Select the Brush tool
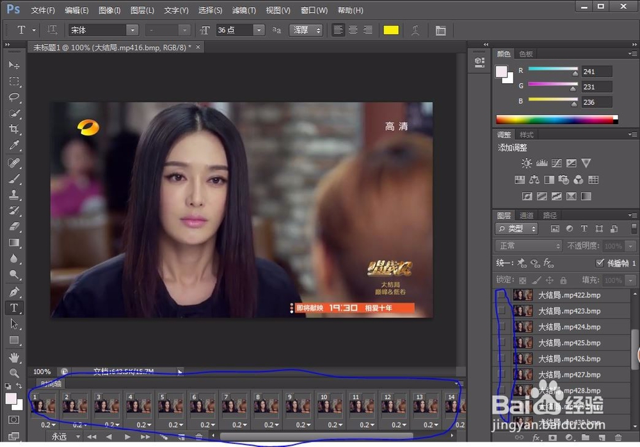This screenshot has height=447, width=640. coord(14,178)
